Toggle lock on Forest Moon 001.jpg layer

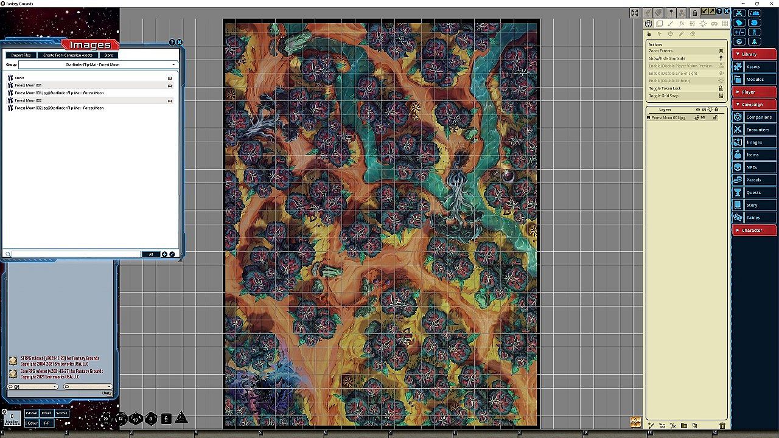click(715, 117)
